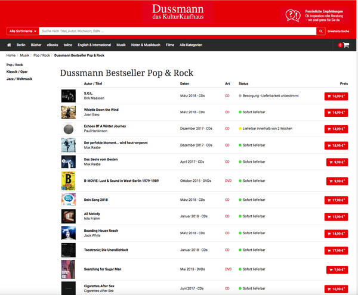
Task: Open Der perfekte Moment... wird heut verpennt title
Action: point(116,142)
